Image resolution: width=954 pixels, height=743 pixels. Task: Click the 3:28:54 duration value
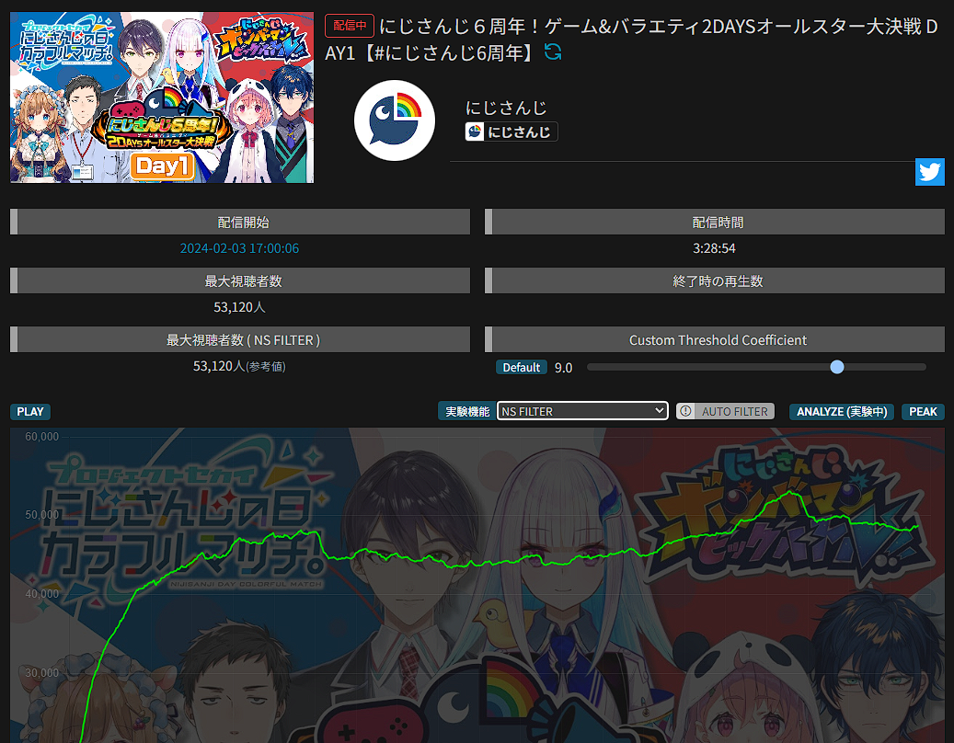(714, 248)
